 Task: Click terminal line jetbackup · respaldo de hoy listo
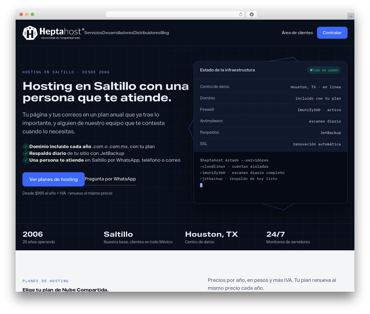[239, 179]
